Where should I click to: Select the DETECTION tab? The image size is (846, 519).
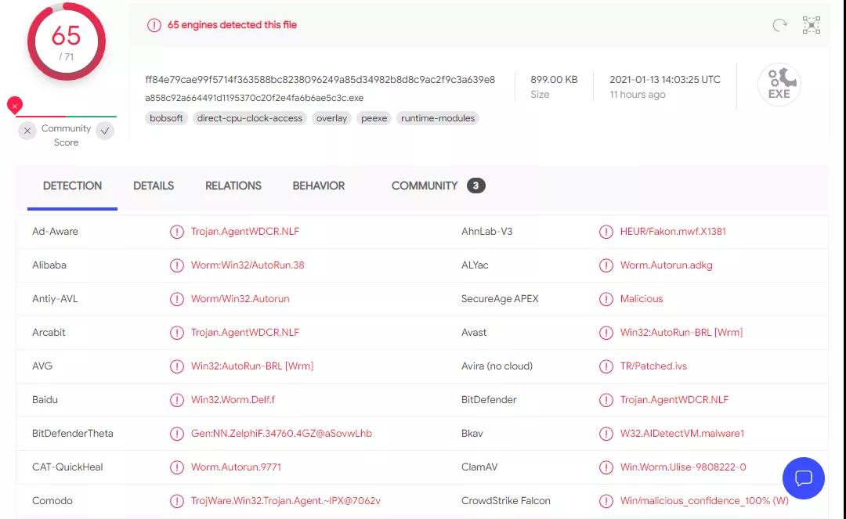click(x=72, y=186)
